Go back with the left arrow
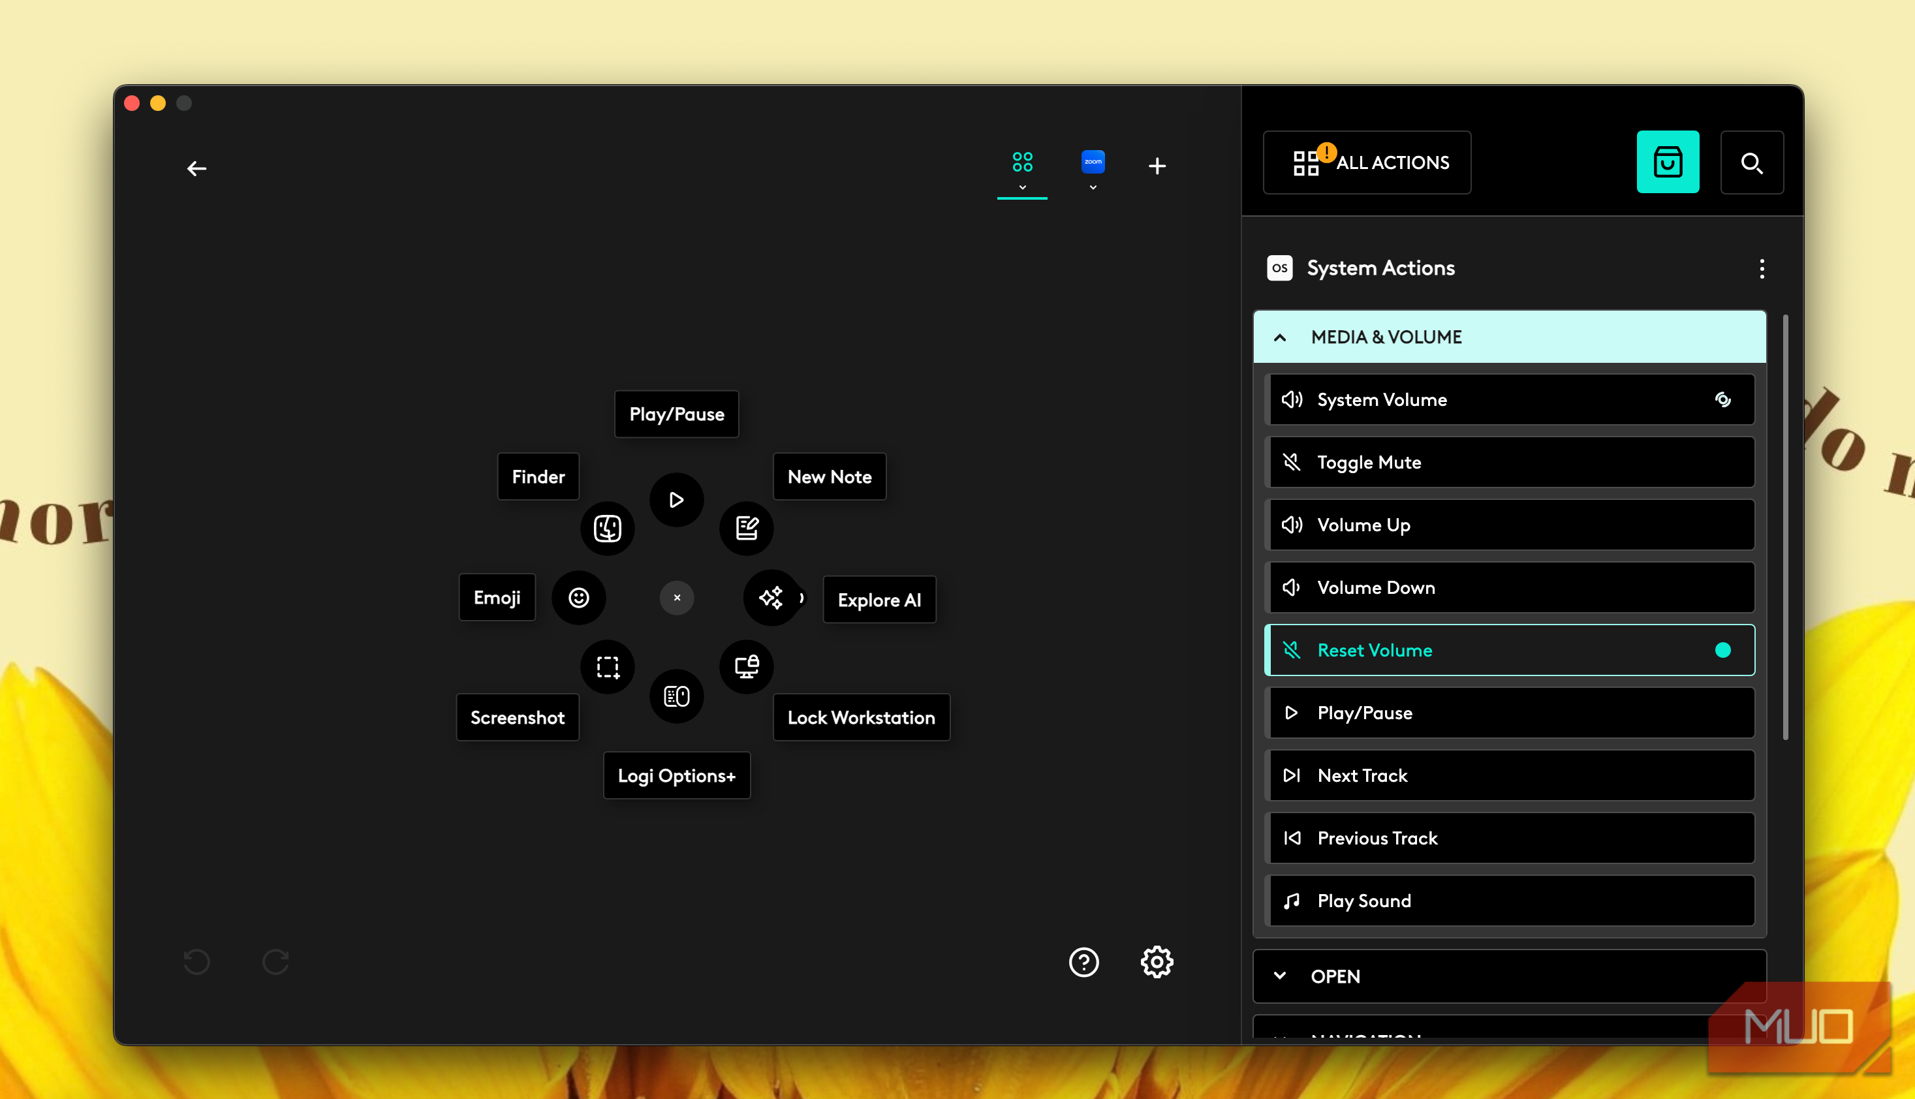 [x=196, y=168]
